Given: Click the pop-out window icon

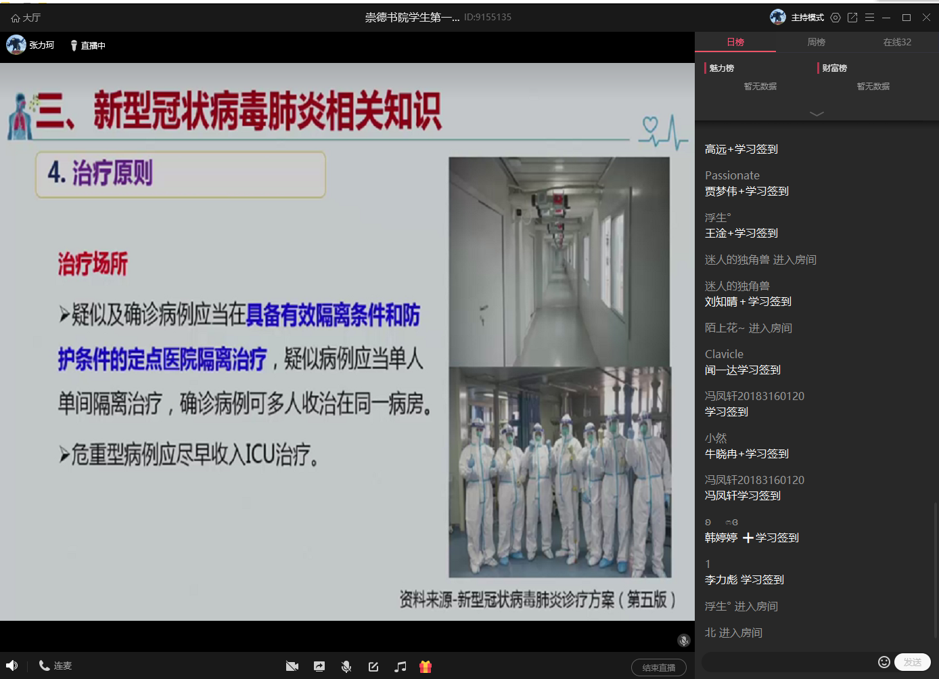Looking at the screenshot, I should click(x=852, y=18).
